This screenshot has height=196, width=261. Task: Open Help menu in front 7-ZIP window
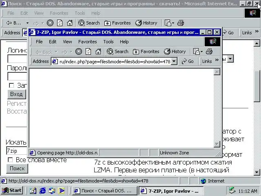[124, 42]
